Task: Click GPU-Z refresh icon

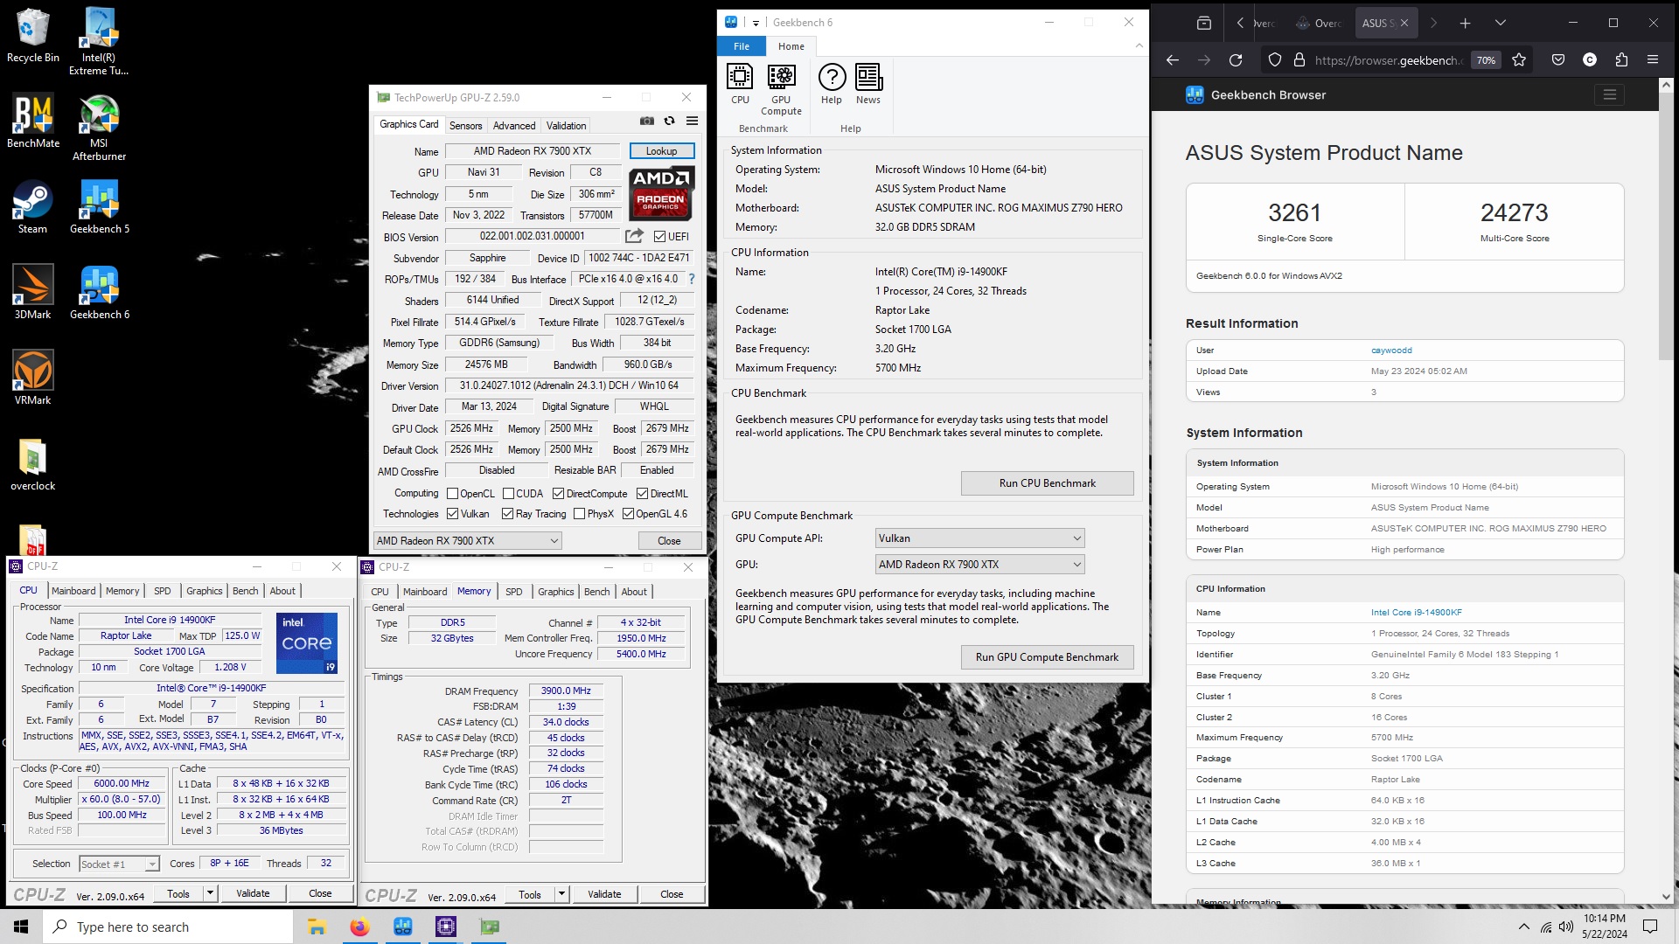Action: pyautogui.click(x=670, y=121)
